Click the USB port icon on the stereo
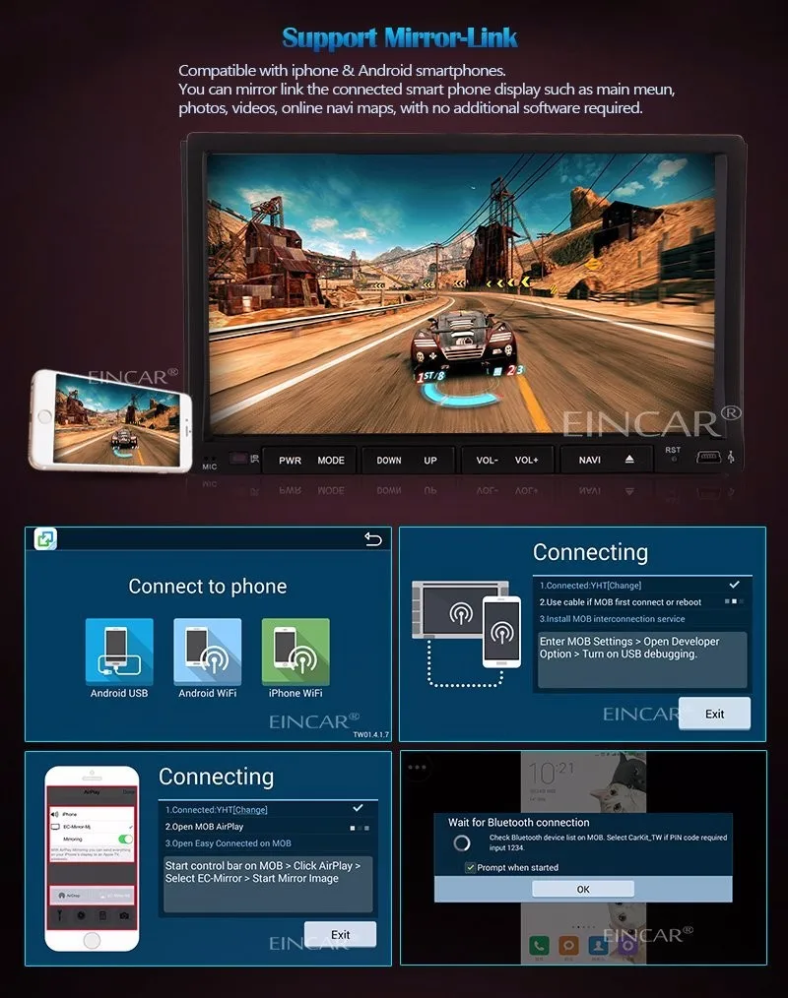Screen dimensions: 788x998 tap(709, 457)
